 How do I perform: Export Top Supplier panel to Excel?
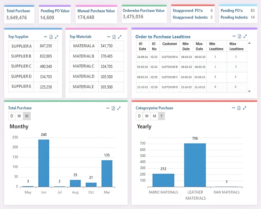[51, 37]
